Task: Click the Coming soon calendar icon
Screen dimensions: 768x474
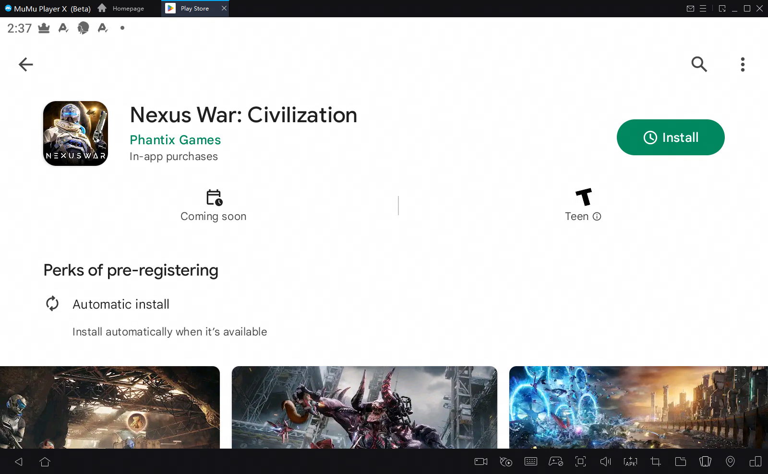Action: pyautogui.click(x=214, y=197)
